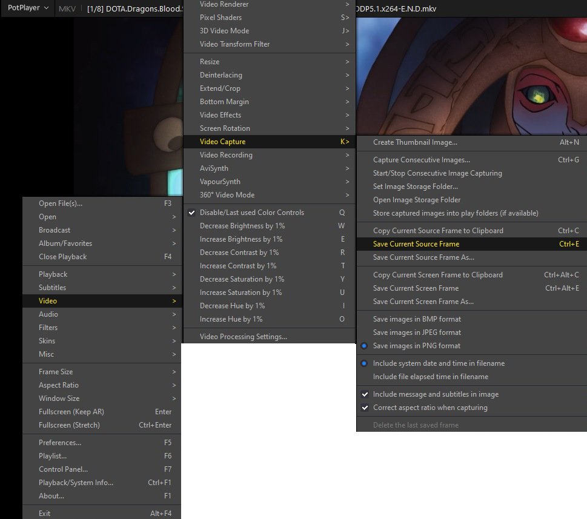587x519 pixels.
Task: Select Include system date and time in filename
Action: pos(472,363)
